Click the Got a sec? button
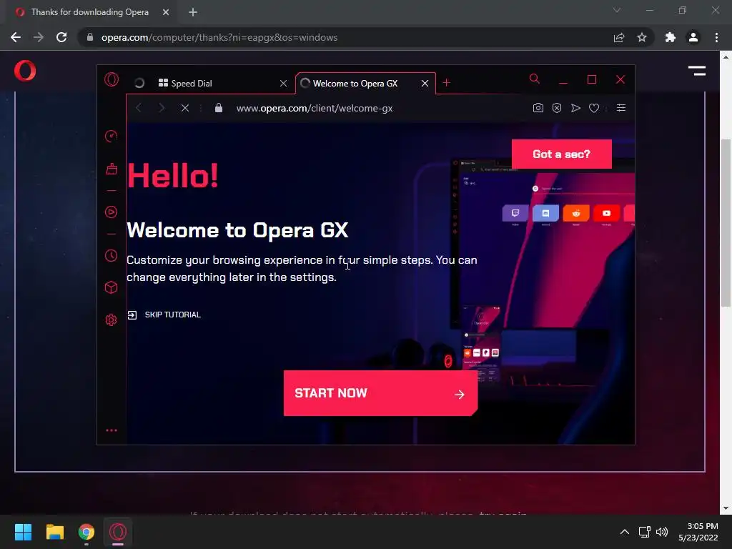This screenshot has height=549, width=732. 562,154
